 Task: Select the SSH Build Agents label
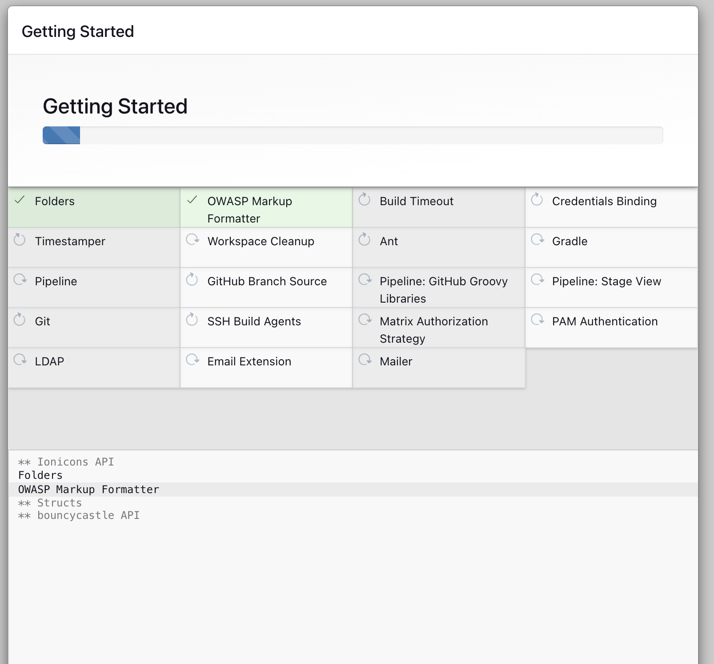coord(254,321)
